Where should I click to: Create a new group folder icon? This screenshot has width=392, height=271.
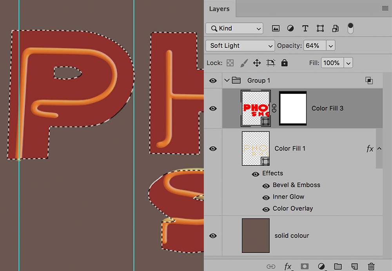coord(338,266)
